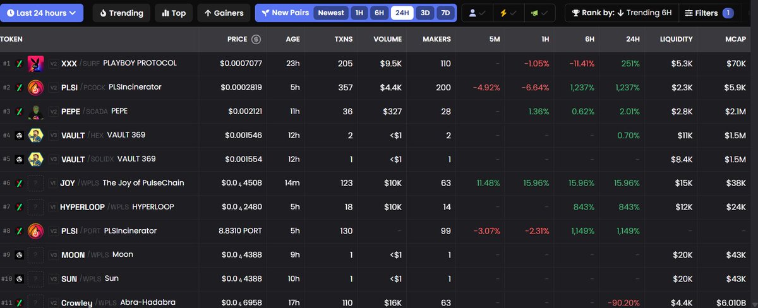
Task: Toggle the lightning bolt boosted filter
Action: click(x=508, y=13)
